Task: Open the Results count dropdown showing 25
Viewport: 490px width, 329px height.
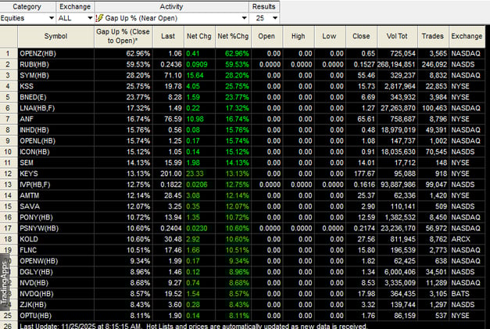Action: 263,18
